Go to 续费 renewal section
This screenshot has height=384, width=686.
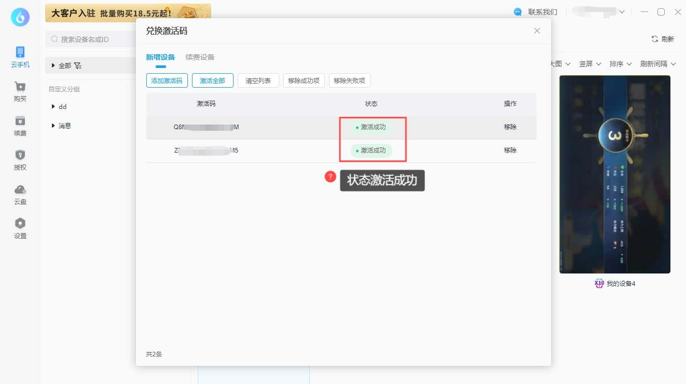click(20, 121)
